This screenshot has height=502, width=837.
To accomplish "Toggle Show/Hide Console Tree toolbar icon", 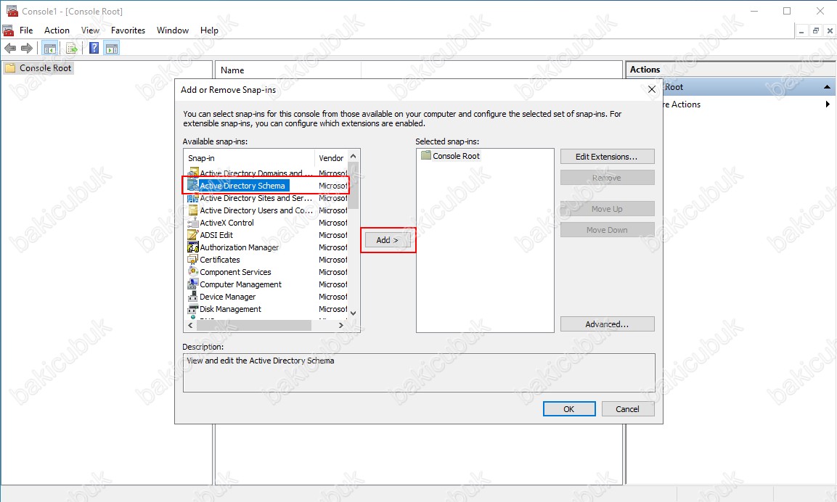I will tap(50, 49).
